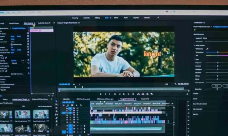Switch to the Effects workspace
This screenshot has height=136, width=228.
point(116,18)
